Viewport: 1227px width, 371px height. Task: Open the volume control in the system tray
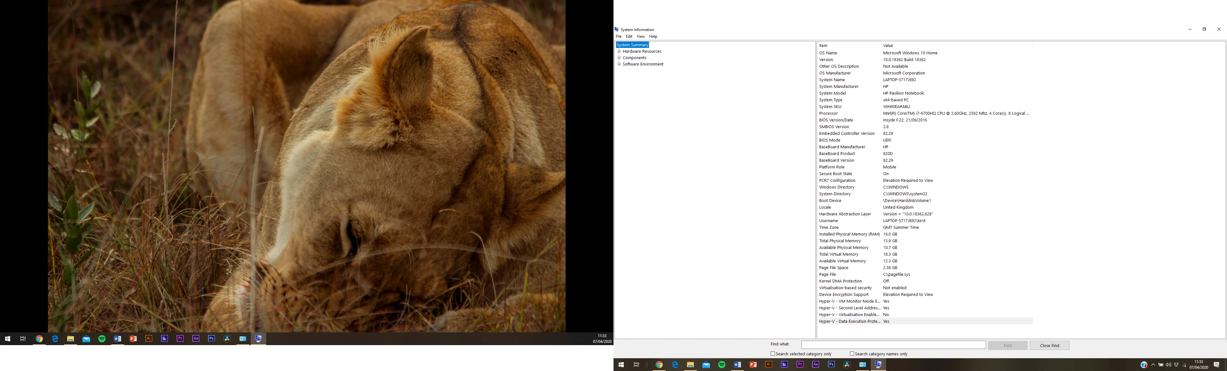(1169, 365)
